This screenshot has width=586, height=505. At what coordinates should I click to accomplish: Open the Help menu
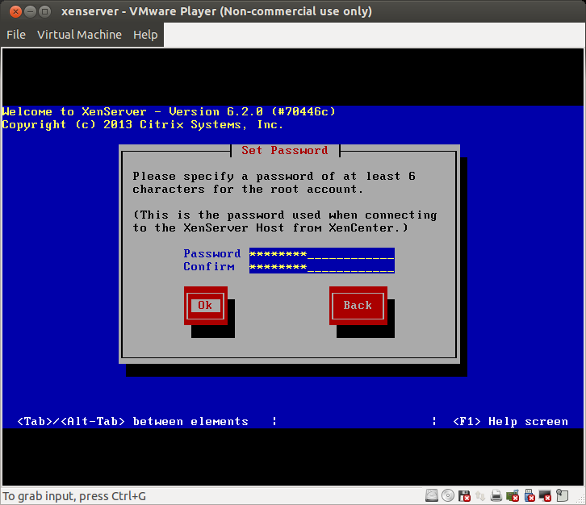(145, 35)
